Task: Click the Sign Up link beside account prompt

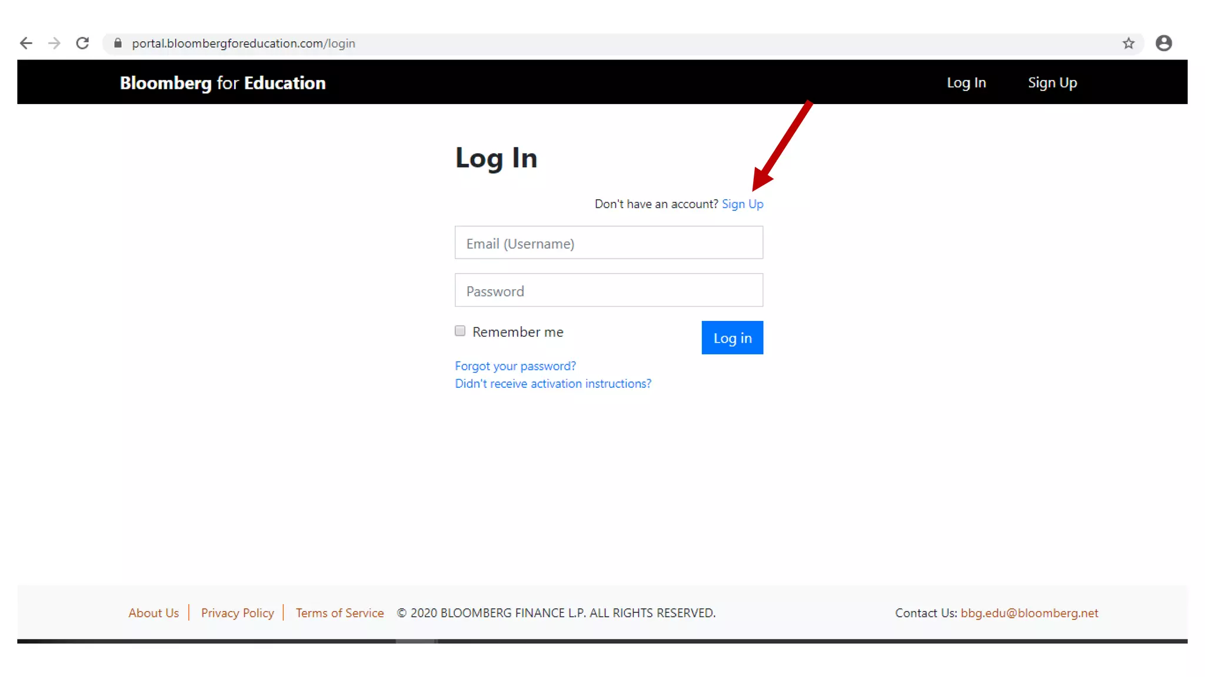Action: (x=742, y=204)
